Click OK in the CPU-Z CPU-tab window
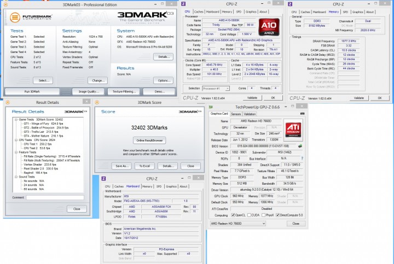This screenshot has height=264, width=394. (x=273, y=98)
